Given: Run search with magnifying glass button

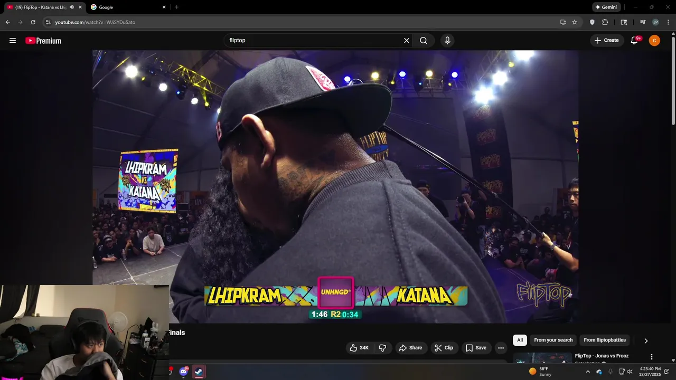Looking at the screenshot, I should coord(424,41).
